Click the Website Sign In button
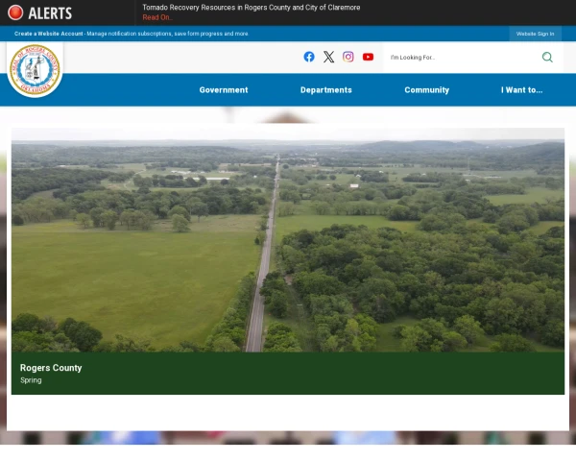Screen dimensions: 576x461 [x=535, y=34]
